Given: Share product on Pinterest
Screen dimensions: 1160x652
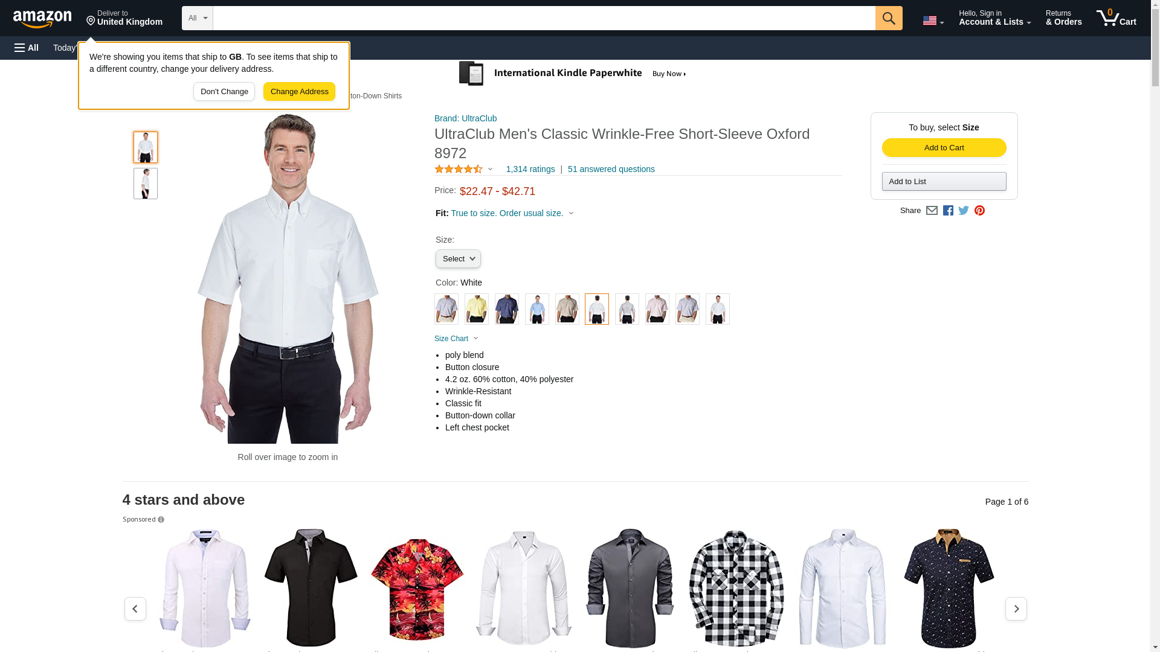Looking at the screenshot, I should coord(979,211).
